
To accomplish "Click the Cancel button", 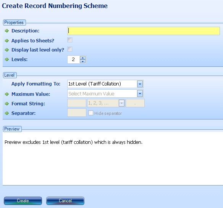I will (65, 201).
